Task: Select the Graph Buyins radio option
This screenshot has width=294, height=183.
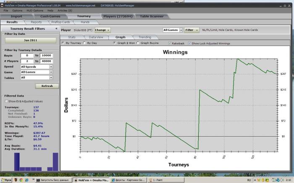Action: click(138, 43)
